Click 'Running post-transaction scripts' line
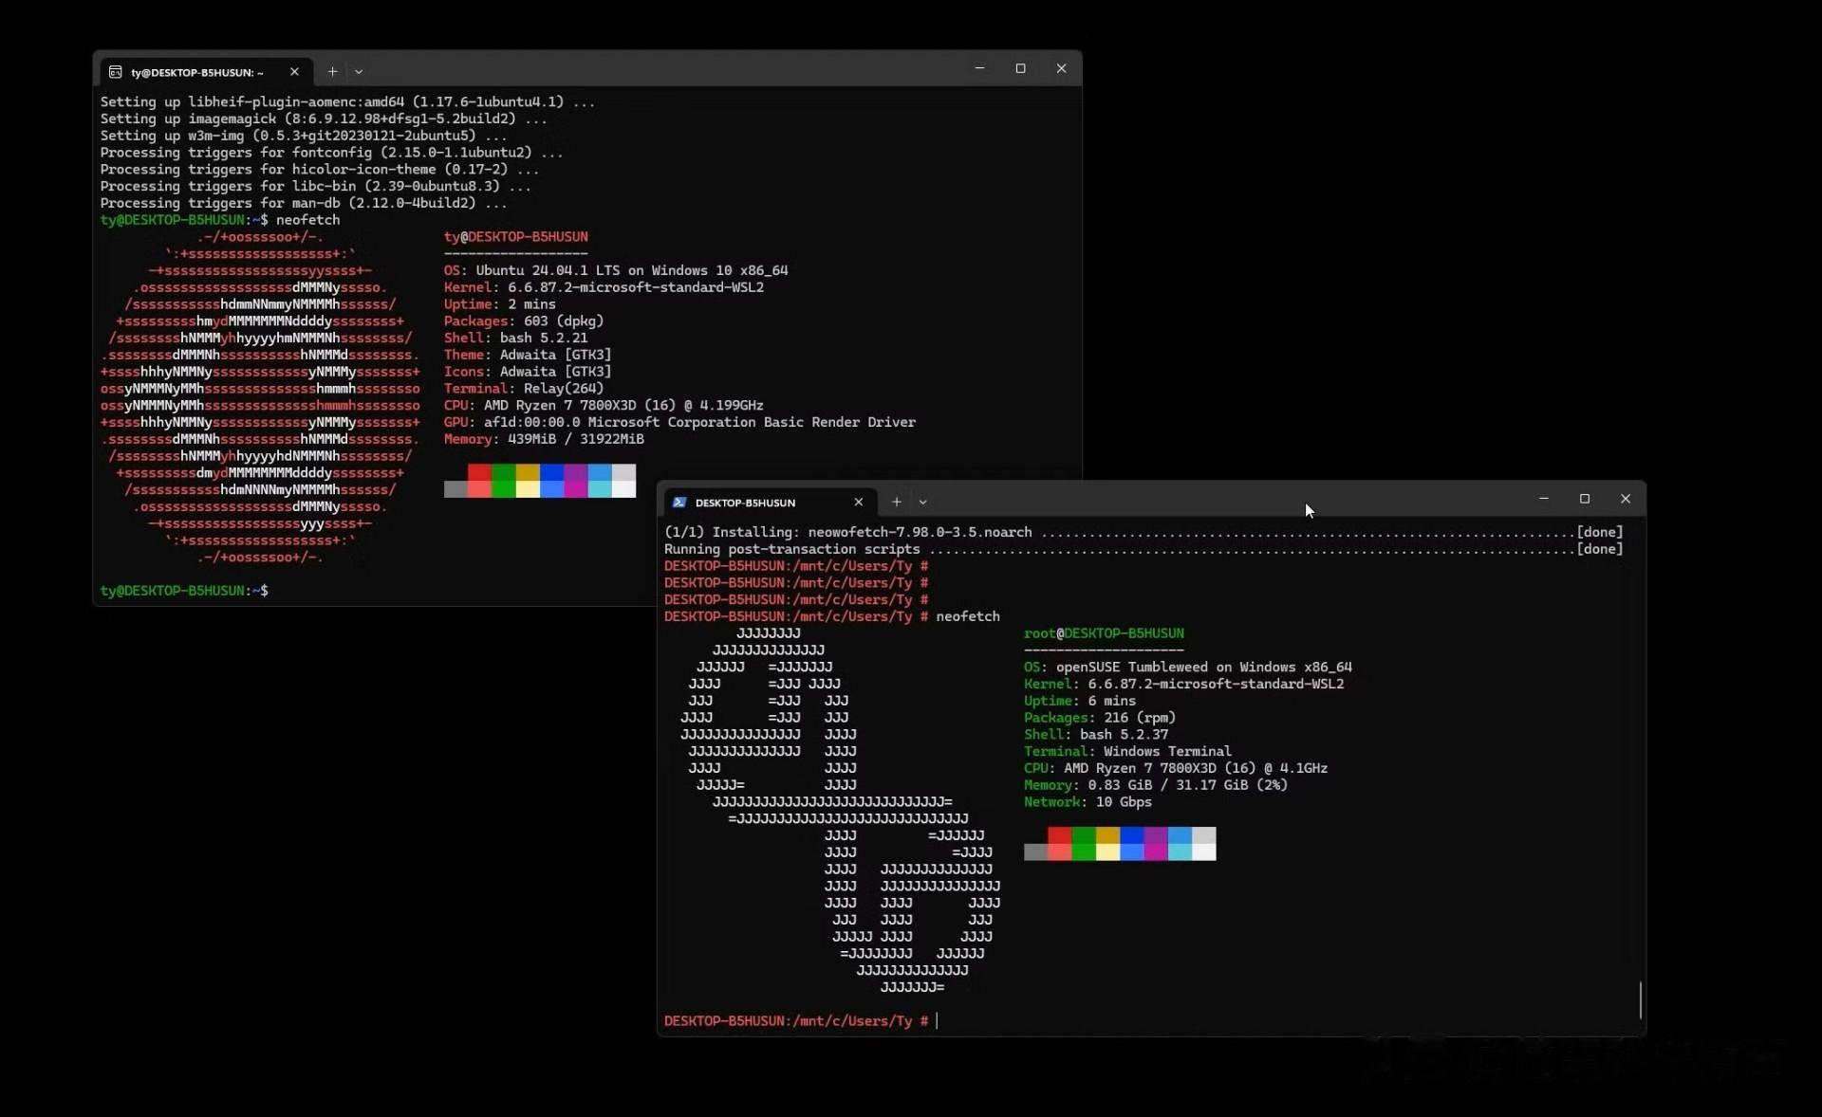Viewport: 1822px width, 1117px height. [x=1143, y=549]
